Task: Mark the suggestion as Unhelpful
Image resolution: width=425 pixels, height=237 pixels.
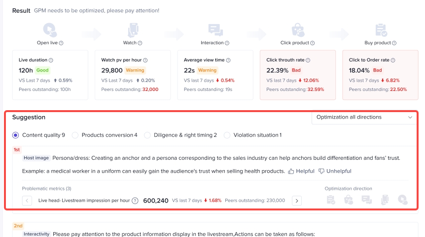Action: point(335,171)
